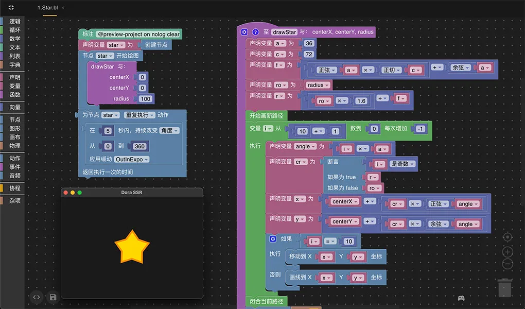This screenshot has width=525, height=309.
Task: Select the 画线到 X Y 坐标 block
Action: (x=336, y=277)
